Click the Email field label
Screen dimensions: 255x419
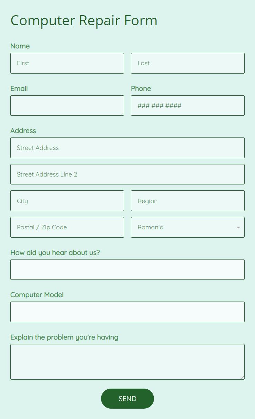coord(19,88)
